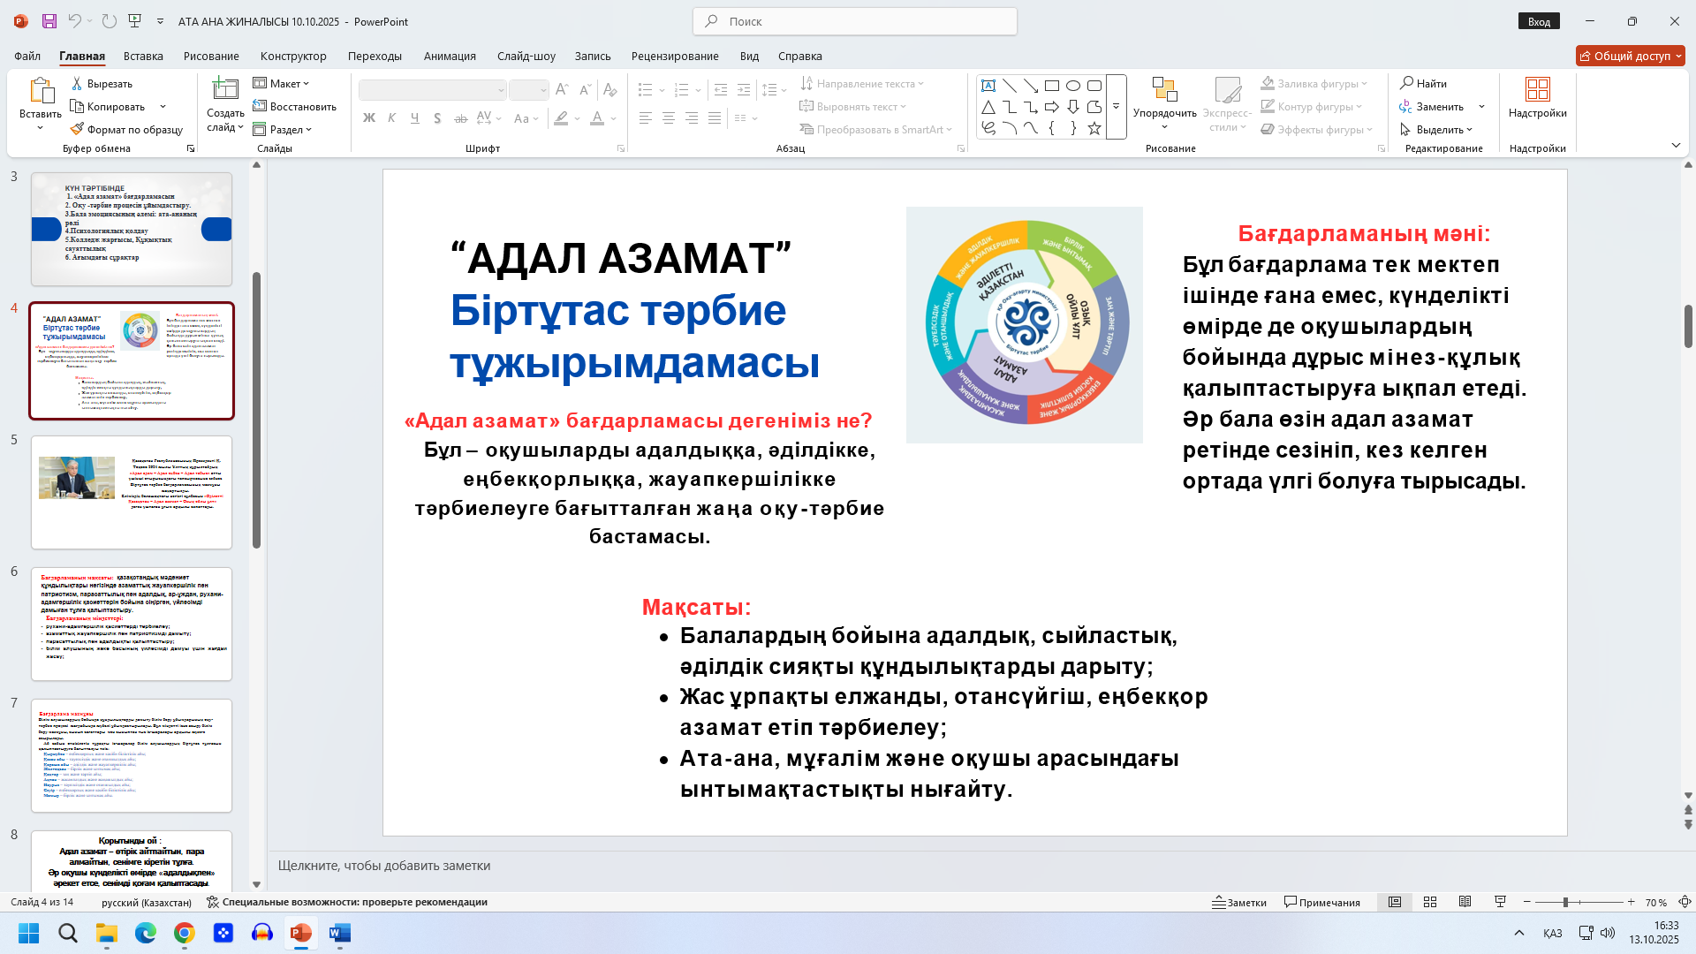This screenshot has height=954, width=1696.
Task: Select the star shape in shapes gallery
Action: coord(1094,129)
